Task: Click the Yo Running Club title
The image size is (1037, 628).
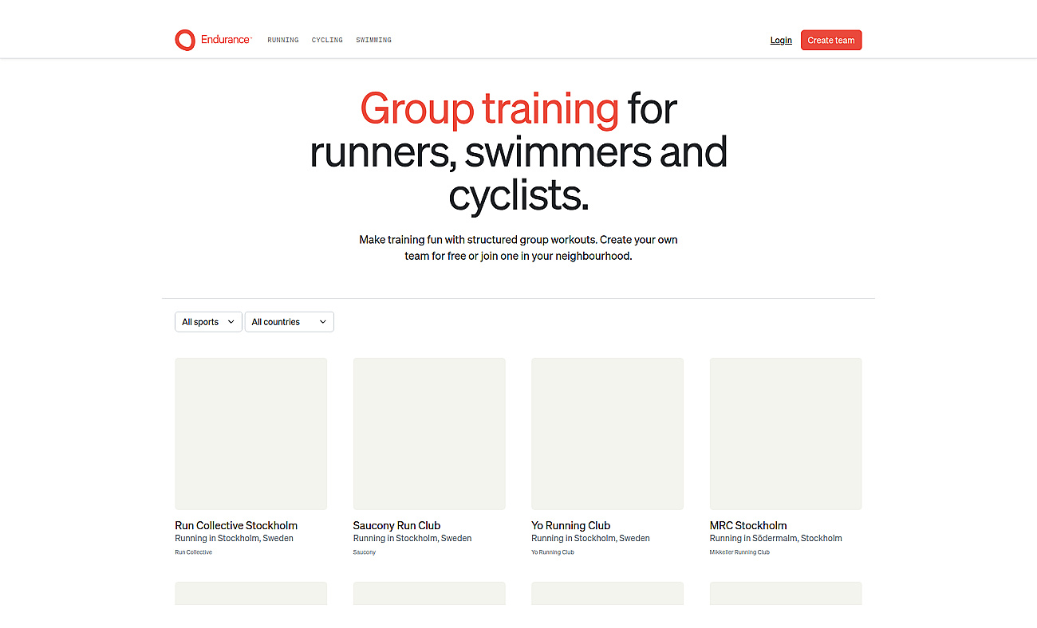Action: click(x=570, y=525)
